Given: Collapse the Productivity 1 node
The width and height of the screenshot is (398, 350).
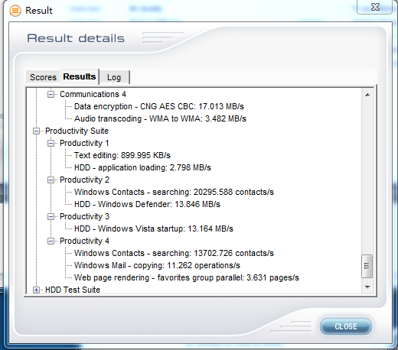Looking at the screenshot, I should [51, 144].
